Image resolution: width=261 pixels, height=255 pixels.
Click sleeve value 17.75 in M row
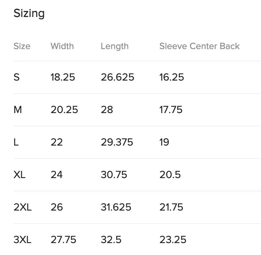171,110
